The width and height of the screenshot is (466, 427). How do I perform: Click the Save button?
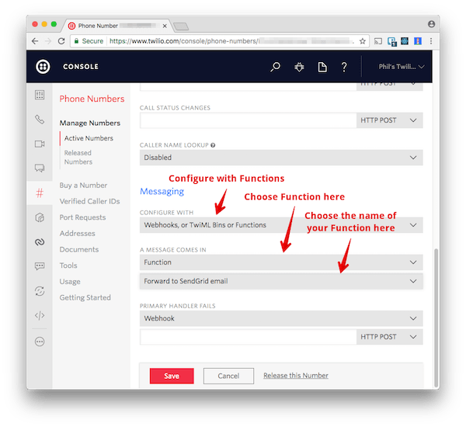[x=172, y=376]
